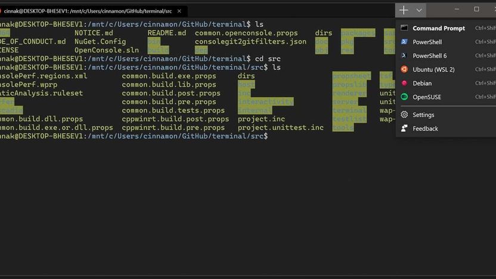Open Feedback from the dropdown menu
This screenshot has width=496, height=279.
(x=446, y=128)
